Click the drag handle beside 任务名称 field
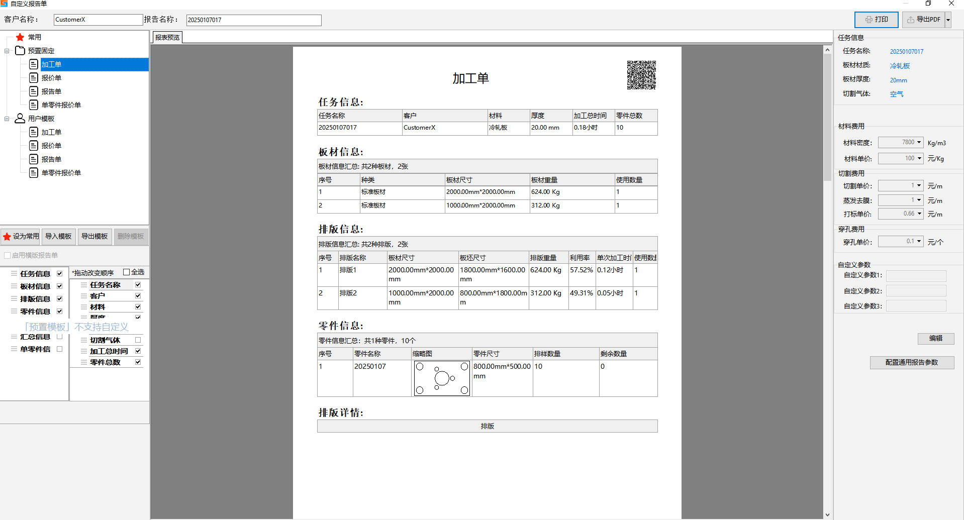Screen dimensions: 964x520 pos(84,285)
